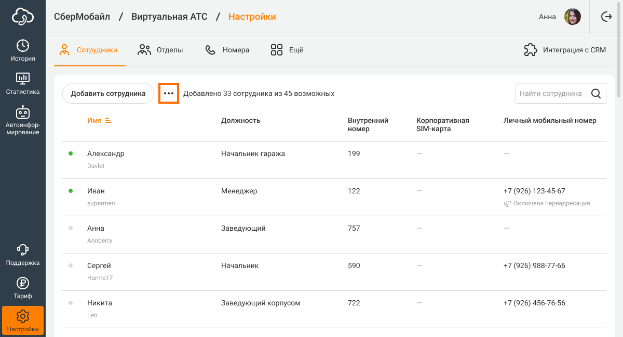
Task: Switch to the Номера tab
Action: [x=227, y=50]
